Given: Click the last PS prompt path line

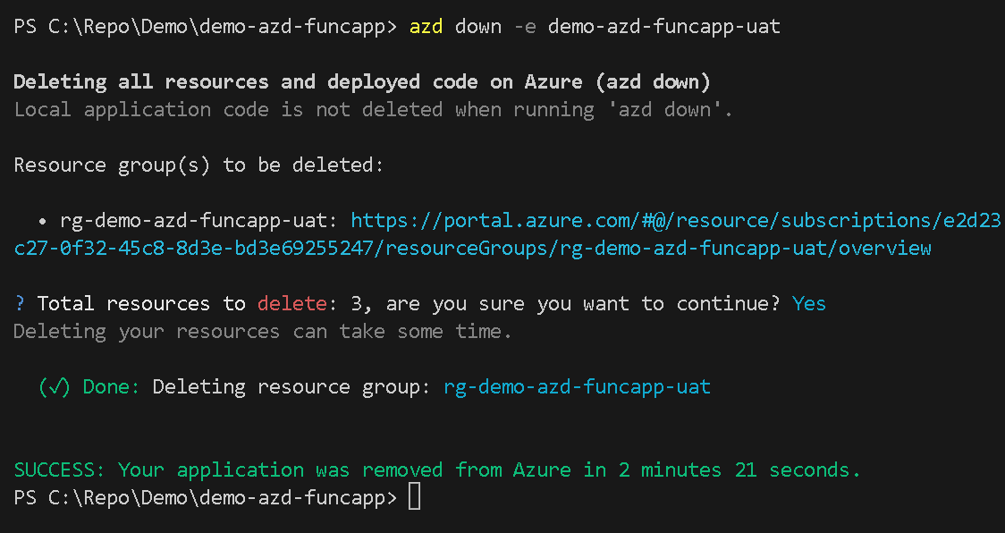Looking at the screenshot, I should point(205,498).
